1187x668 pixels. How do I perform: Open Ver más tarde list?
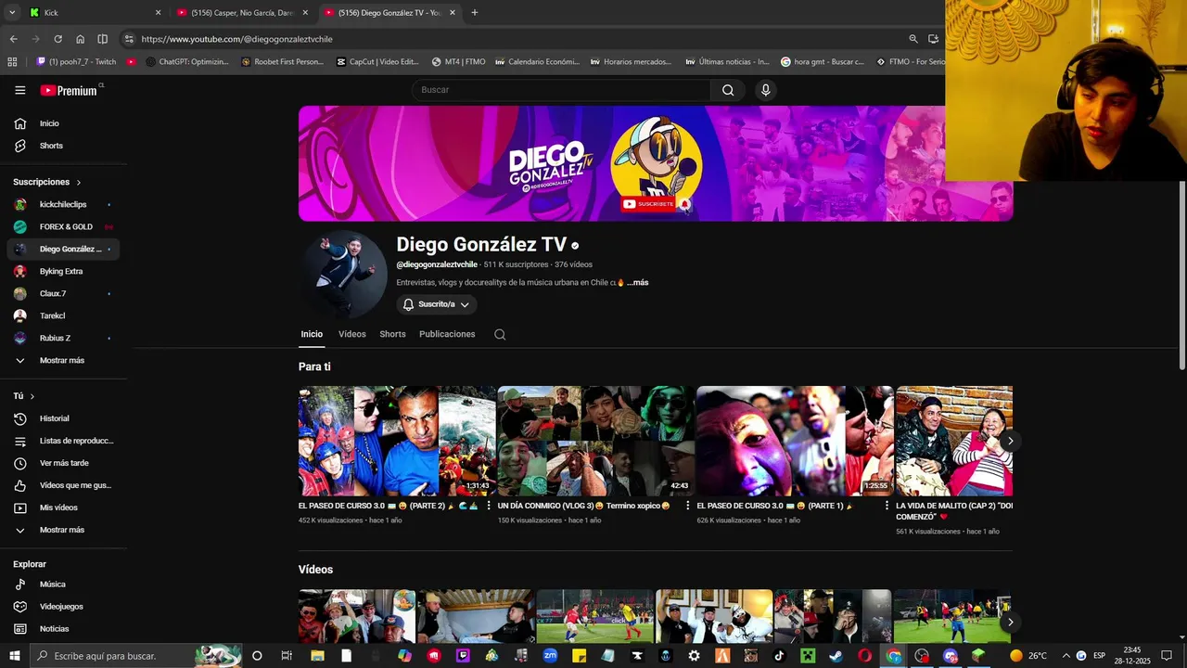[x=63, y=463]
